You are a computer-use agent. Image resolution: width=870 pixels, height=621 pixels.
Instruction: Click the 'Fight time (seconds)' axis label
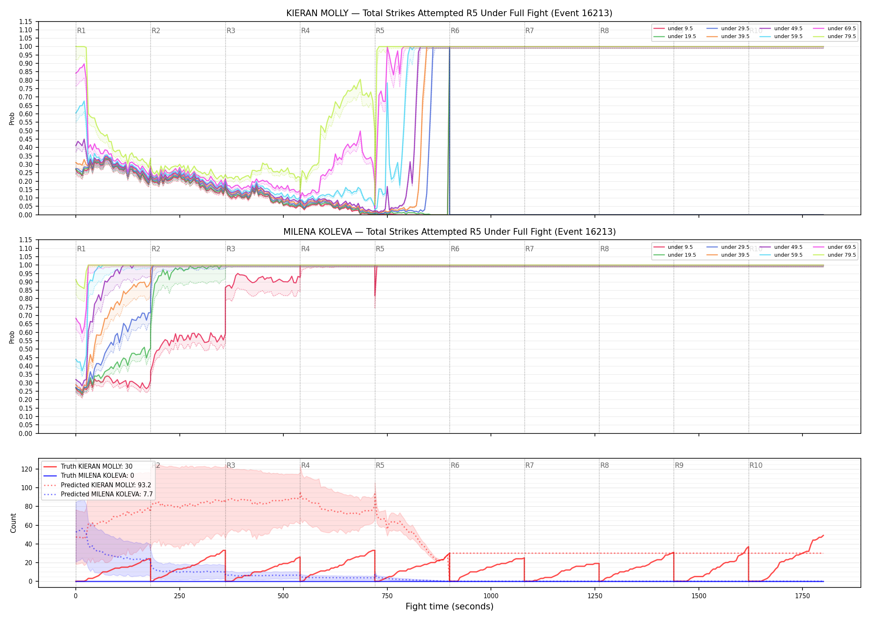coord(450,607)
